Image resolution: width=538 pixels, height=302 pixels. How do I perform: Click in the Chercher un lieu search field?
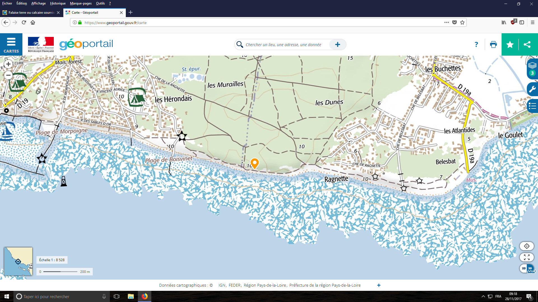(283, 45)
